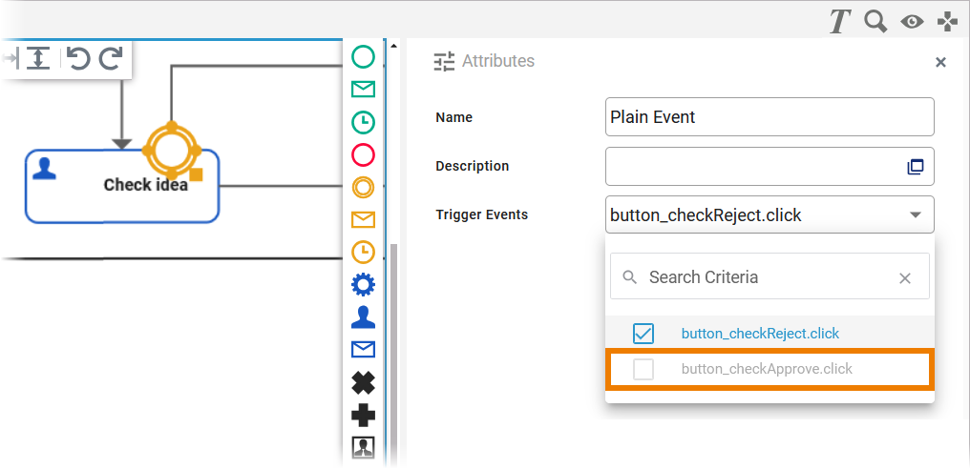Screen dimensions: 970x469
Task: Select the green plain start event icon
Action: click(x=363, y=57)
